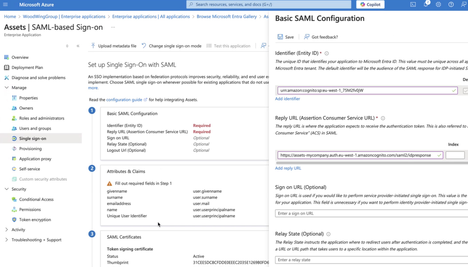This screenshot has width=468, height=267.
Task: Go to Home breadcrumb
Action: pos(10,16)
